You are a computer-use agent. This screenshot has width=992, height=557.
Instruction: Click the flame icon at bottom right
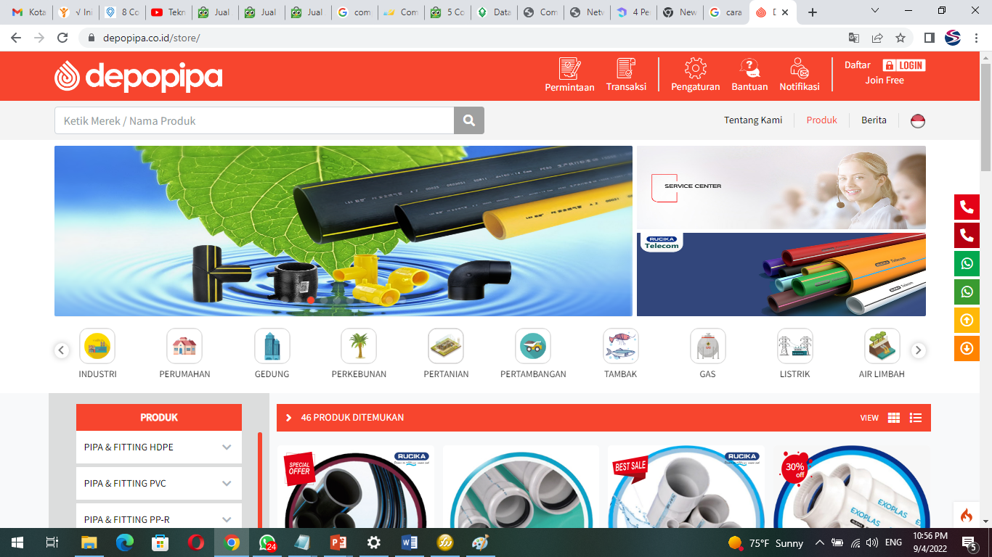tap(967, 516)
